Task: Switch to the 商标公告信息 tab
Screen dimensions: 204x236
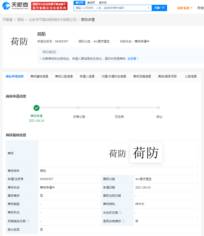Action: (x=64, y=76)
